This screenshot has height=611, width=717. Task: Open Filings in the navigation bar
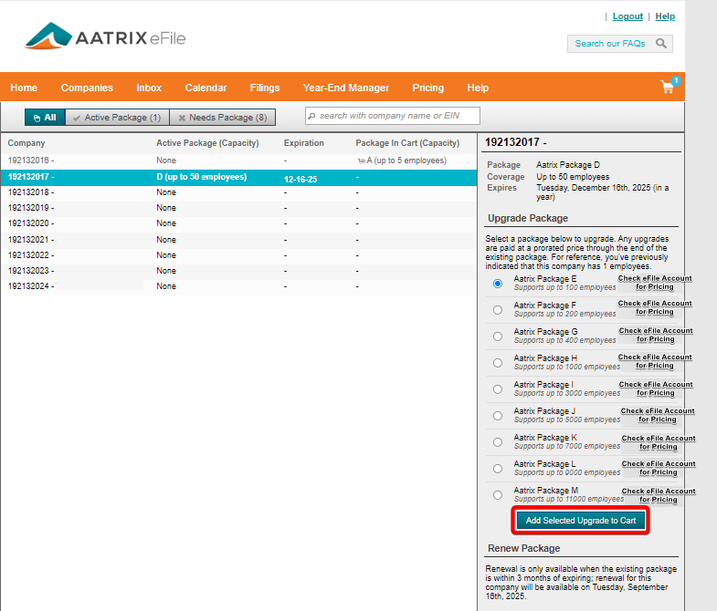[x=265, y=88]
